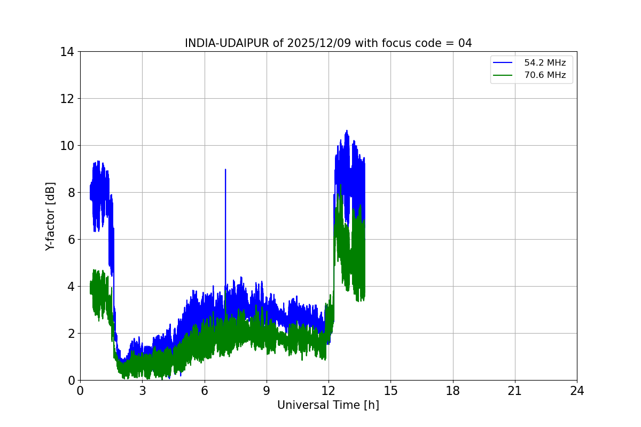Viewport: 641px width, 427px height.
Task: Click x-axis tick label 3
Action: [142, 391]
